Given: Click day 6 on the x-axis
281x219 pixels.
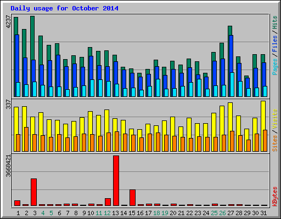Looking at the screenshot, I should pyautogui.click(x=59, y=213).
